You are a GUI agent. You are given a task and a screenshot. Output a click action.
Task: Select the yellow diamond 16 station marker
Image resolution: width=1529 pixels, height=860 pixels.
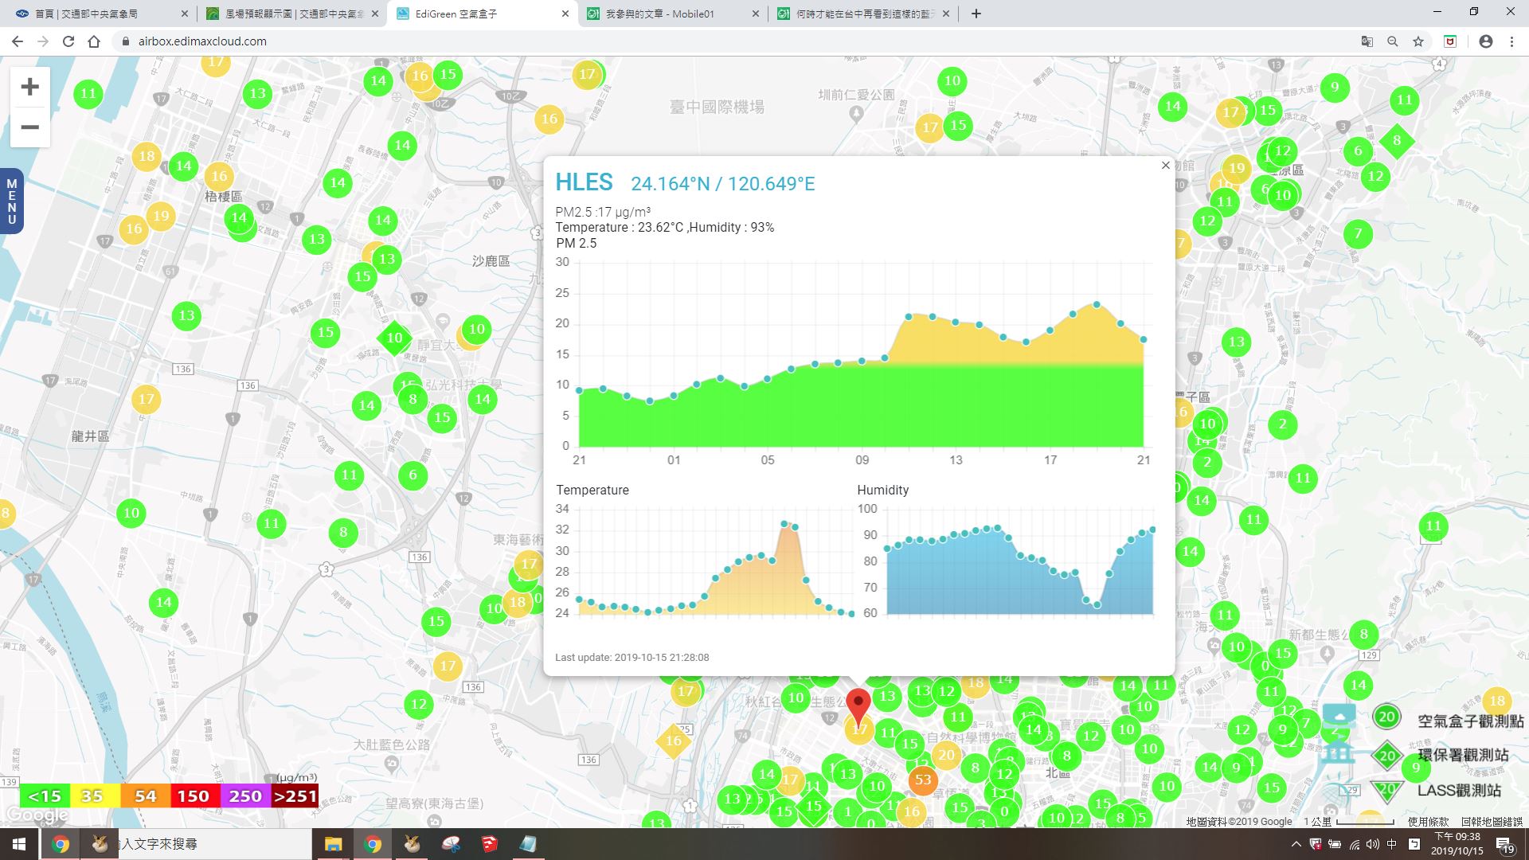coord(673,741)
